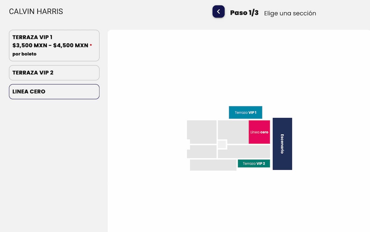370x232 pixels.
Task: Click the wide gray section below Terraza VIP 2 label
Action: click(x=213, y=165)
